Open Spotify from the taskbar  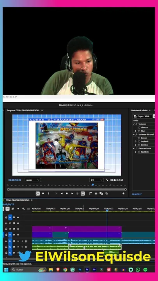(x=145, y=270)
